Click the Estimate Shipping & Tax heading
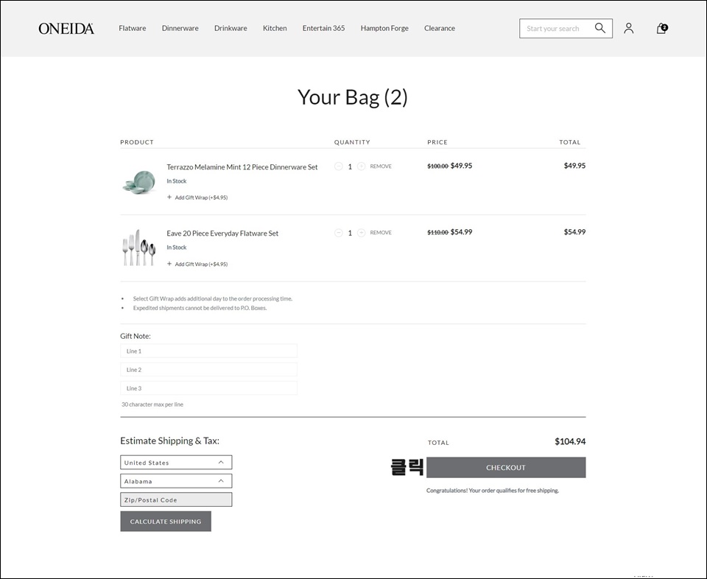The image size is (707, 579). point(169,441)
